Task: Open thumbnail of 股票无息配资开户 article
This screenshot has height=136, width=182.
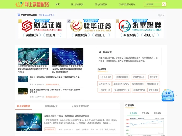Action: pyautogui.click(x=23, y=91)
